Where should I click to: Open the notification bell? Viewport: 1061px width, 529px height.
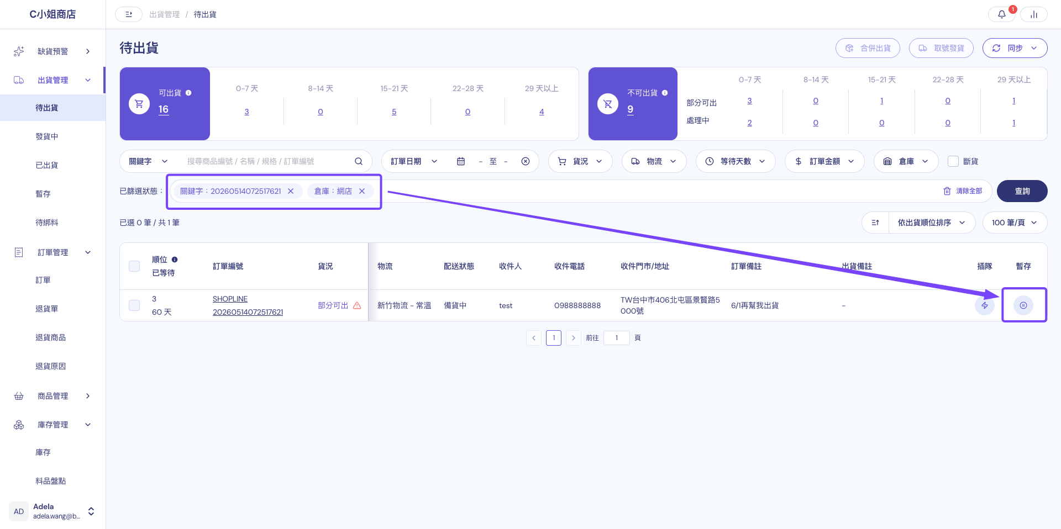[x=1001, y=14]
